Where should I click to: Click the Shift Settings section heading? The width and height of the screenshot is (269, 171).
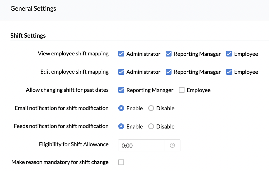click(28, 36)
